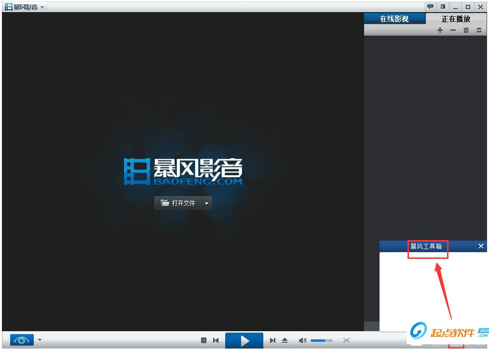Start playback with the play button
The image size is (489, 350).
[x=244, y=341]
